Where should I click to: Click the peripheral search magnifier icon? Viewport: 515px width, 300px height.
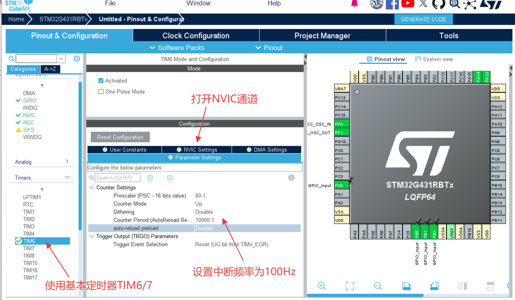click(x=11, y=58)
